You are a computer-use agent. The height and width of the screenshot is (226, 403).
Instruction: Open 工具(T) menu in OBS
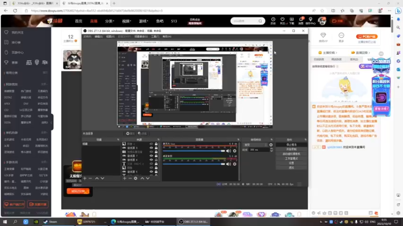[x=155, y=37]
